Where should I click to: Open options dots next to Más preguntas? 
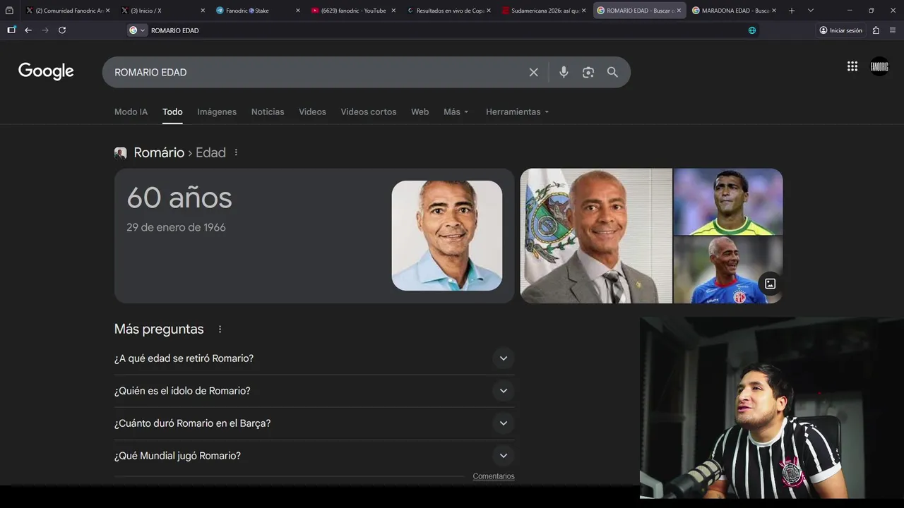pyautogui.click(x=220, y=329)
